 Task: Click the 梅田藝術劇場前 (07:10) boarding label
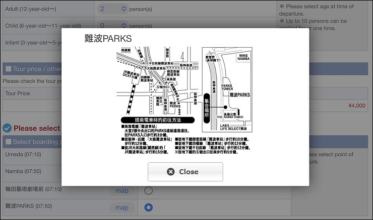pos(34,189)
